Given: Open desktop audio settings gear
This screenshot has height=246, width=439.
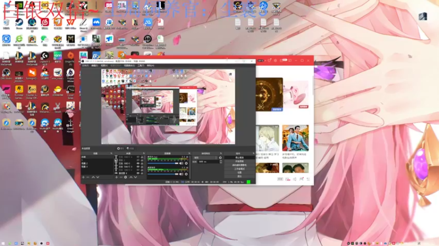Looking at the screenshot, I should click(x=186, y=174).
